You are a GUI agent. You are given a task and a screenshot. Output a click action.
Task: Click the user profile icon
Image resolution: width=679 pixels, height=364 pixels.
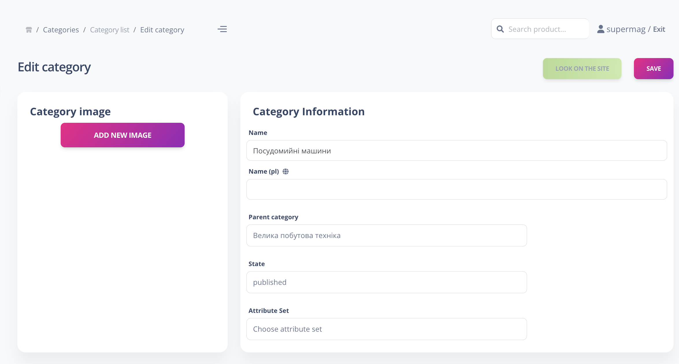pyautogui.click(x=600, y=29)
